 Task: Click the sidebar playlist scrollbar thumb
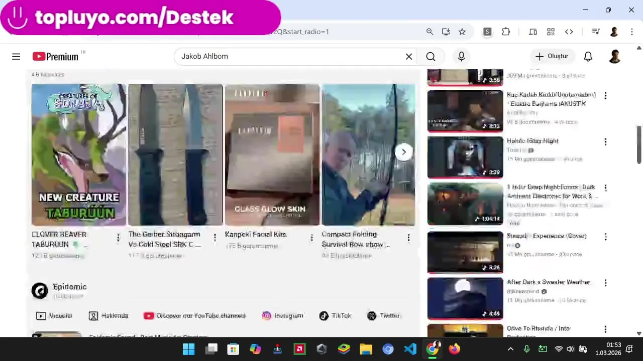click(x=639, y=144)
